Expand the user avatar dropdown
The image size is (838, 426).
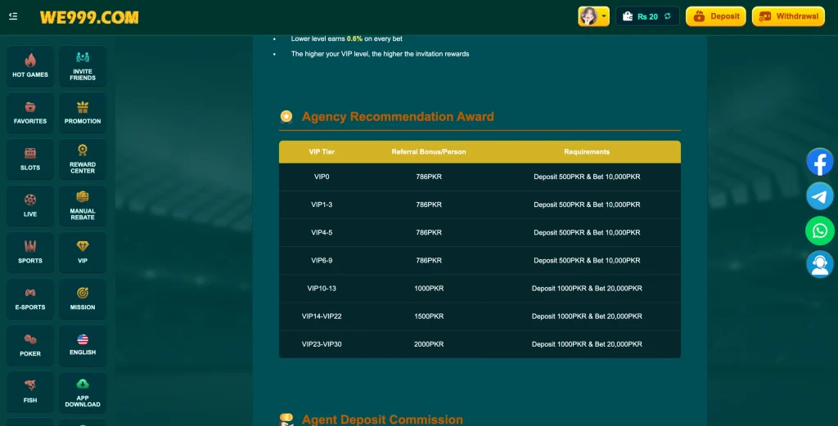pos(594,16)
